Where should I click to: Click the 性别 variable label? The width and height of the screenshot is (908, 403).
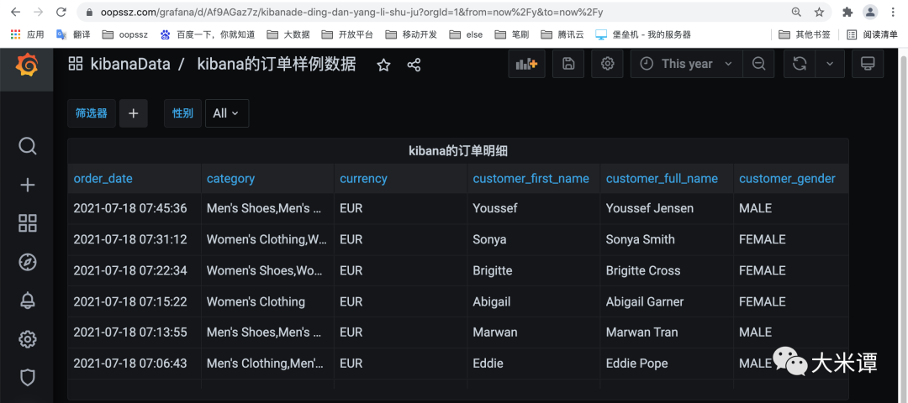[183, 113]
